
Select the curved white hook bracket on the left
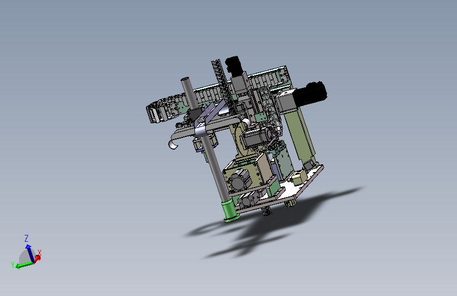pos(173,144)
